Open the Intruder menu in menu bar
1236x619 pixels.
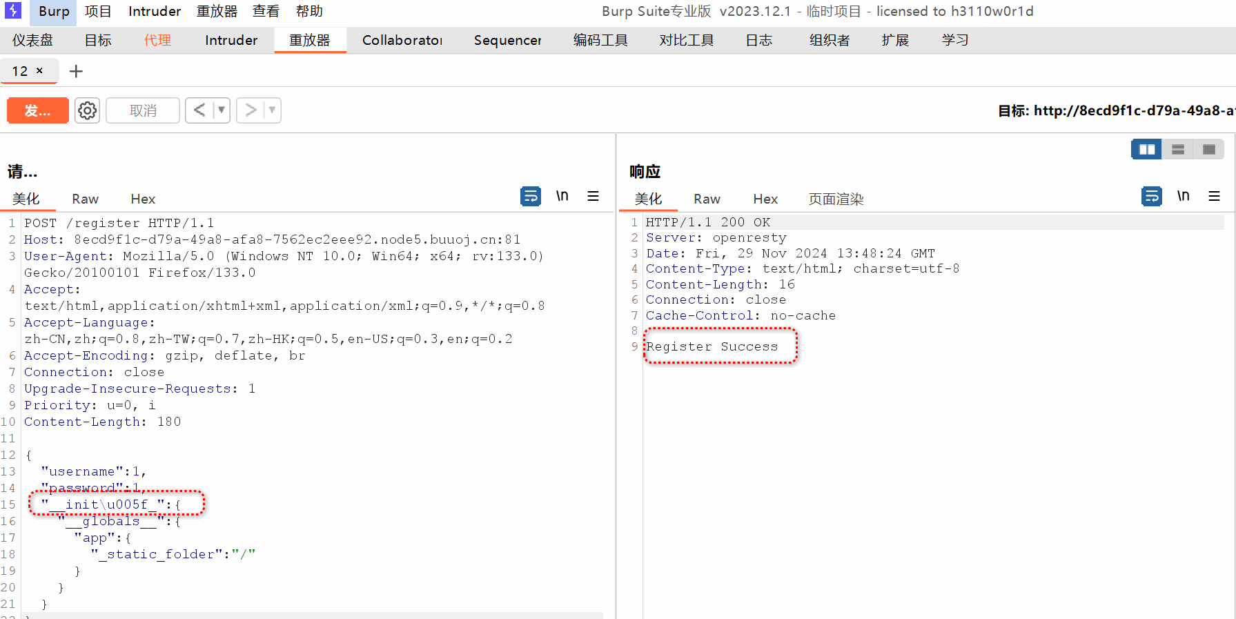[x=155, y=11]
